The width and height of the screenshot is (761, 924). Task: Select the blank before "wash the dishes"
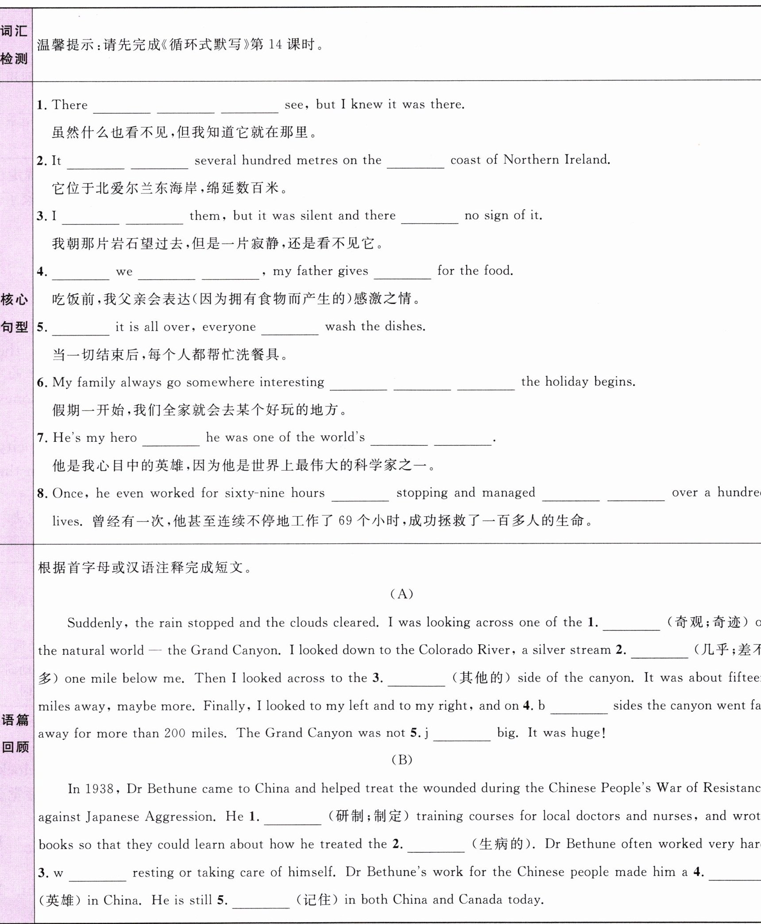[x=290, y=329]
